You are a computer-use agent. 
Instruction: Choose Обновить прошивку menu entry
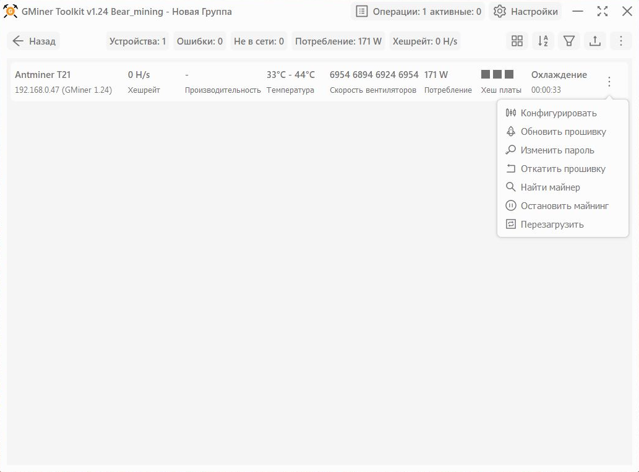pos(563,132)
